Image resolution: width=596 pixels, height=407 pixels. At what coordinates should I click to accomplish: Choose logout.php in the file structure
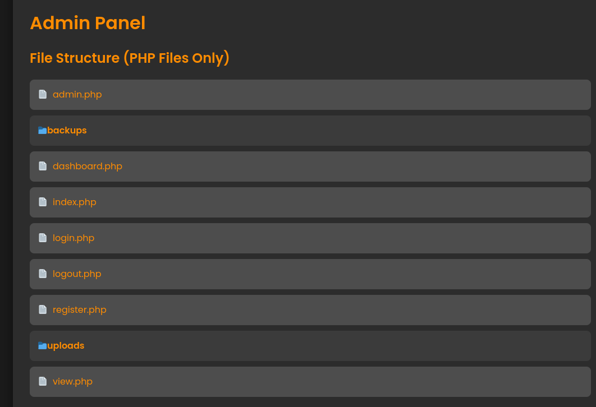tap(77, 274)
